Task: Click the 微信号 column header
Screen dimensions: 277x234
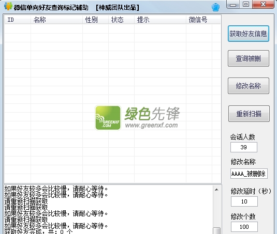Action: pyautogui.click(x=199, y=20)
